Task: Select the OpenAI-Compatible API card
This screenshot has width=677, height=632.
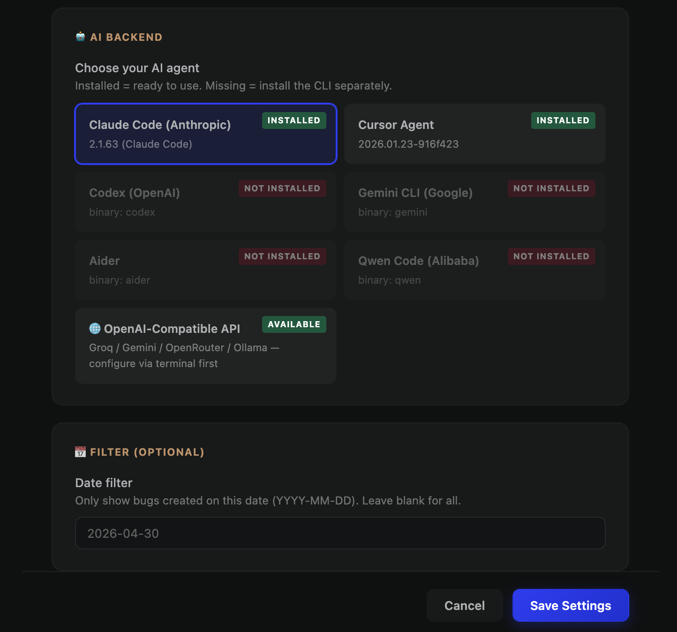Action: point(206,346)
